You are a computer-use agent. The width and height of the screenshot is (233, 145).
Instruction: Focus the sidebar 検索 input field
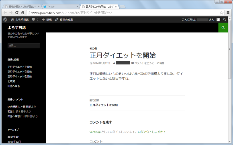tap(24, 46)
